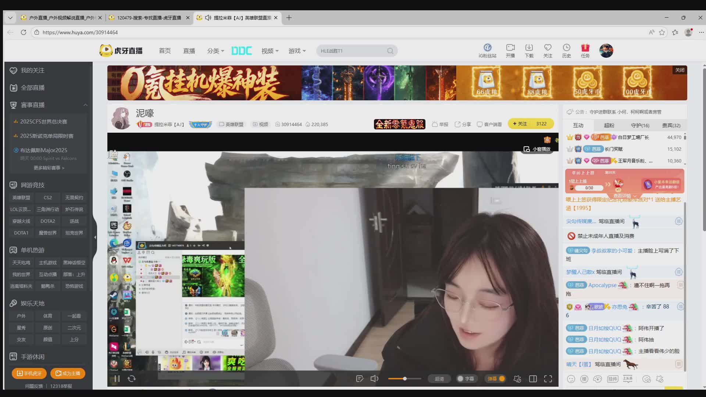706x397 pixels.
Task: Mute the player volume speaker icon
Action: pos(374,379)
